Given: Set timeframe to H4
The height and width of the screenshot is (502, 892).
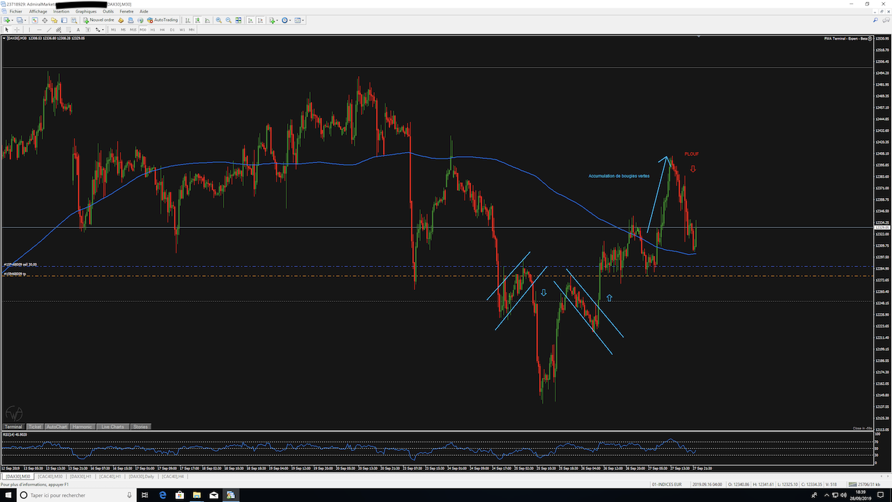Looking at the screenshot, I should tap(162, 30).
